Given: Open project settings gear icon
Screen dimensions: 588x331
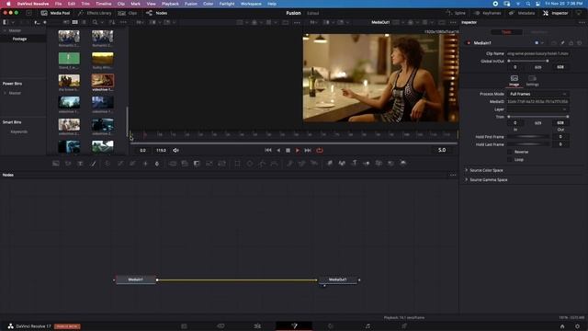Looking at the screenshot, I should (x=577, y=326).
